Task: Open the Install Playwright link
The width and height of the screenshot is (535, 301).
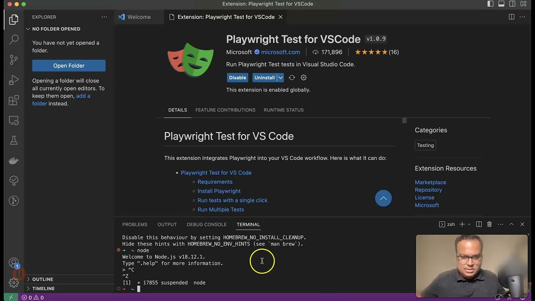Action: [219, 191]
